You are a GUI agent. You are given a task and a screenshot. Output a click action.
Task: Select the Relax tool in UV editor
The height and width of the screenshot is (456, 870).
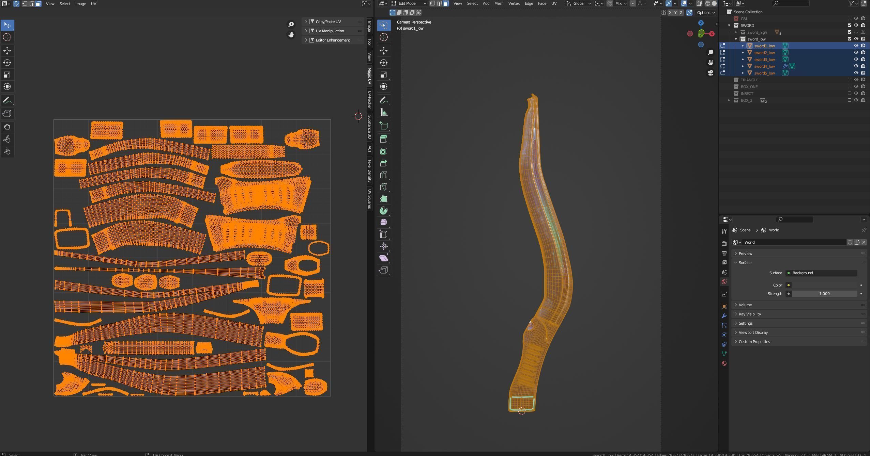(x=7, y=139)
